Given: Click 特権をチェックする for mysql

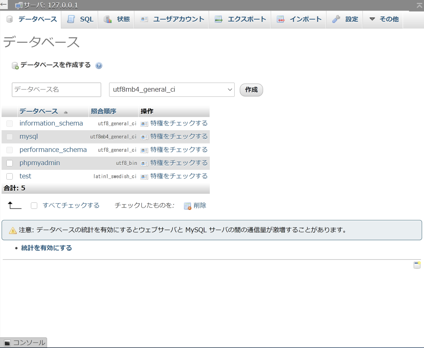Looking at the screenshot, I should coord(179,136).
